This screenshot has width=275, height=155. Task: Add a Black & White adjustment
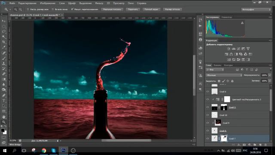236,54
